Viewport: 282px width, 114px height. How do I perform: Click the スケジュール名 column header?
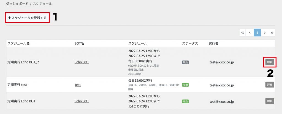(18, 43)
